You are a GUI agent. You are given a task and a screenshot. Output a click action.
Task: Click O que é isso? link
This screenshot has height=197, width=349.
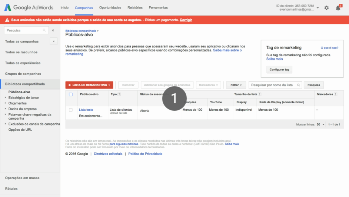coord(329,48)
